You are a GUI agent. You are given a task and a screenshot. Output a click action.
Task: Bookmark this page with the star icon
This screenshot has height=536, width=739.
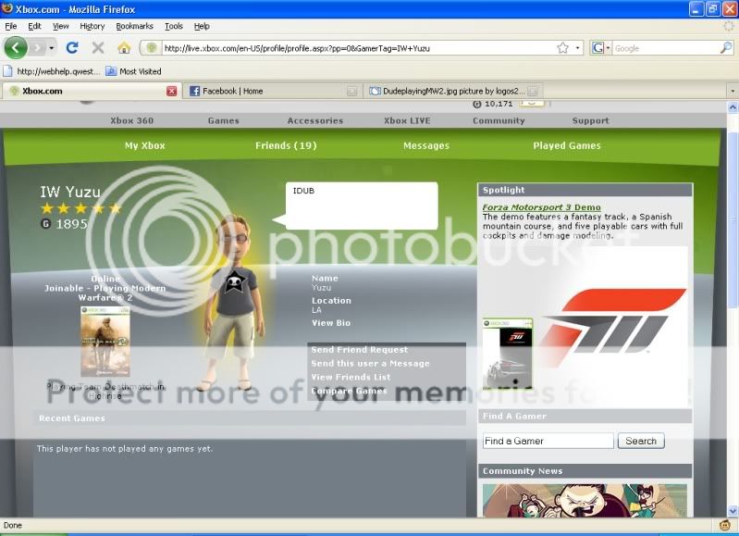562,47
